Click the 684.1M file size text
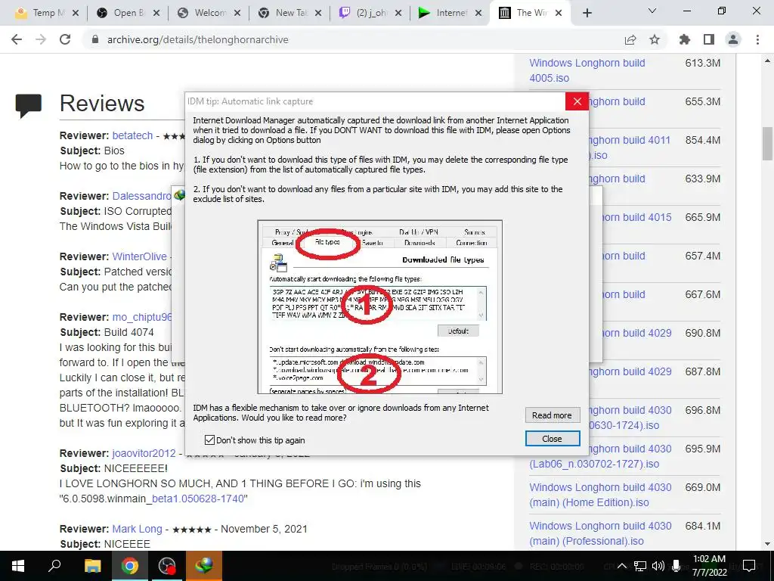The width and height of the screenshot is (774, 581). pos(702,526)
